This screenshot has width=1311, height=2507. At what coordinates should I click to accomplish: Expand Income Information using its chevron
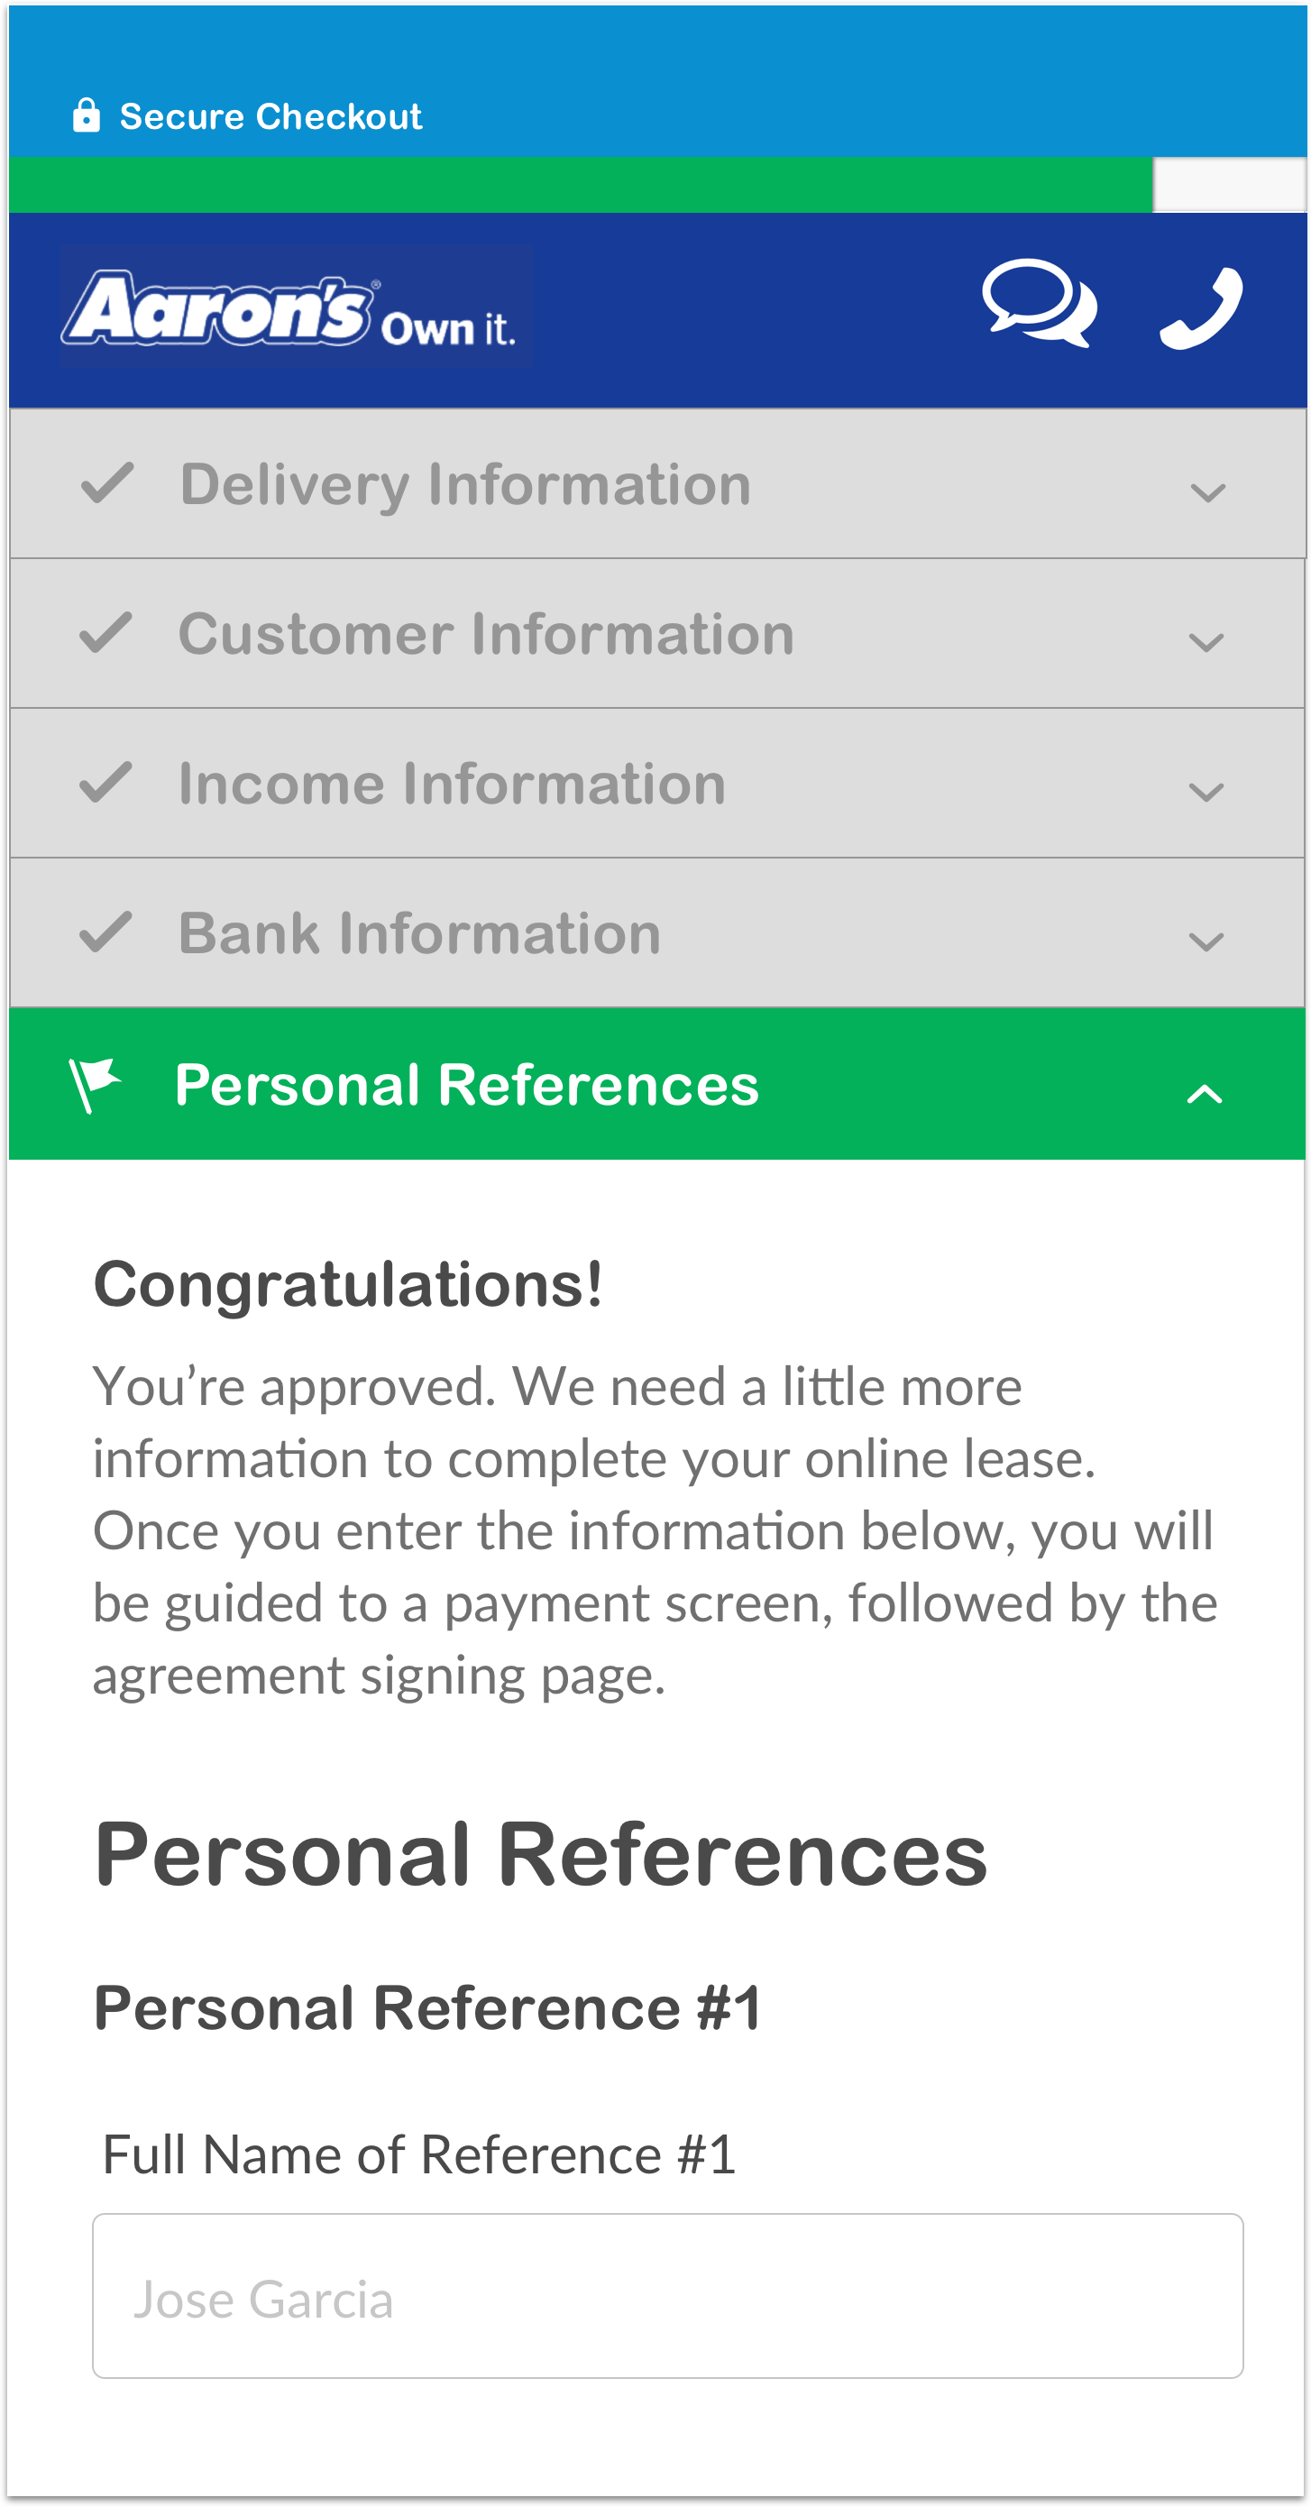pyautogui.click(x=1206, y=792)
